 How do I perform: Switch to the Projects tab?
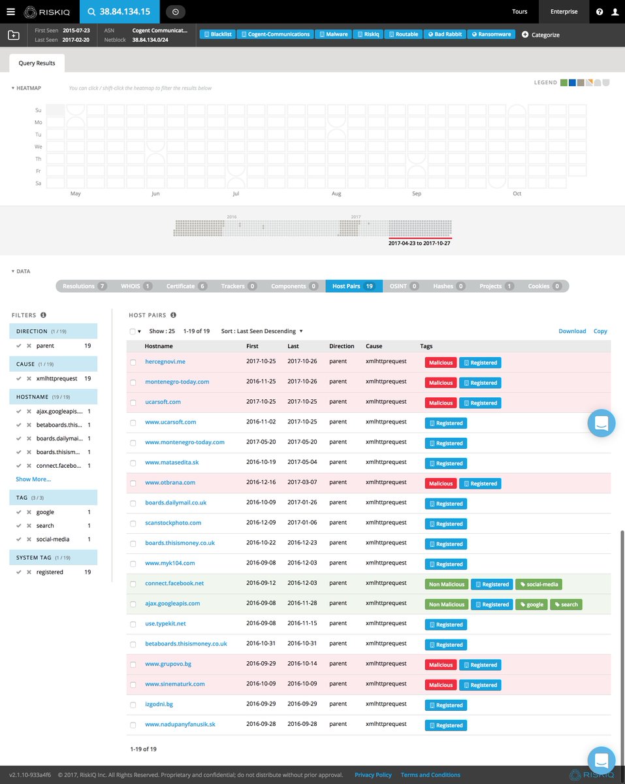pyautogui.click(x=496, y=286)
